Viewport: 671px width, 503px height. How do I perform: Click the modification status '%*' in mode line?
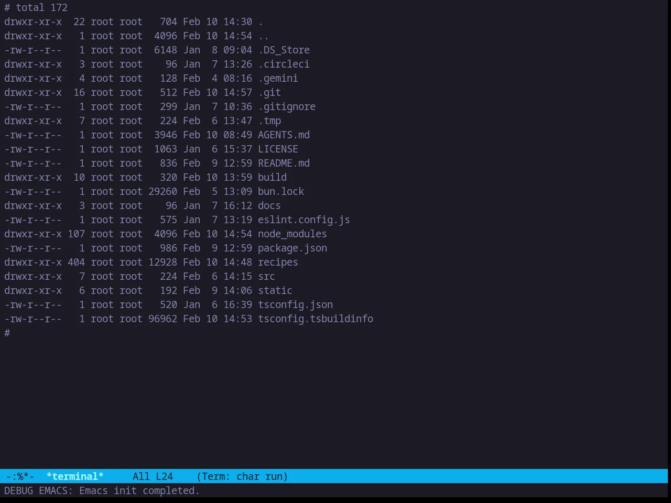(x=20, y=476)
